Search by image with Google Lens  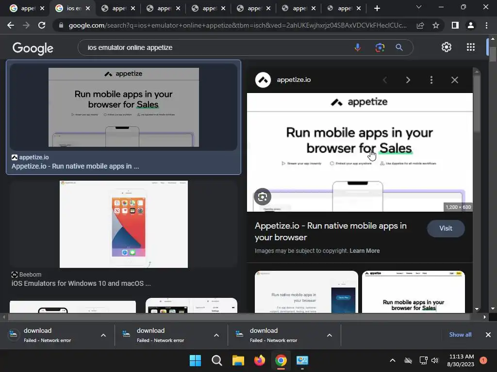coord(380,47)
